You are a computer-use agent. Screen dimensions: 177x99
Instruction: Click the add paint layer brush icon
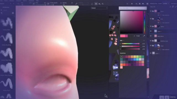[x=176, y=7]
